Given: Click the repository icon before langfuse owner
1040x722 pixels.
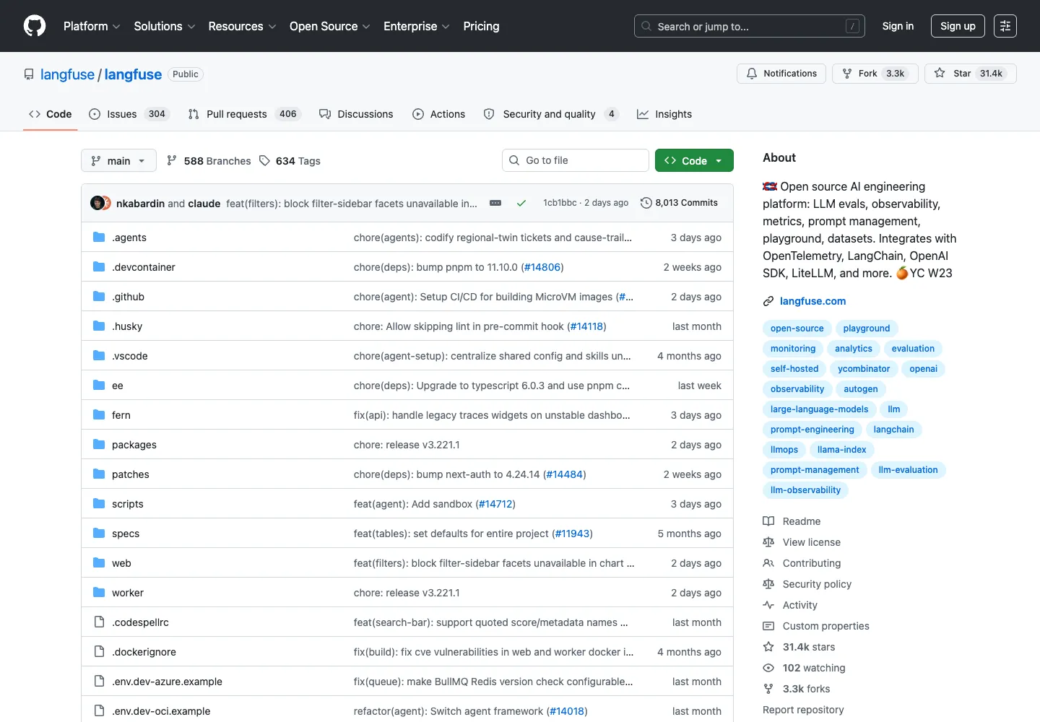Looking at the screenshot, I should point(29,74).
